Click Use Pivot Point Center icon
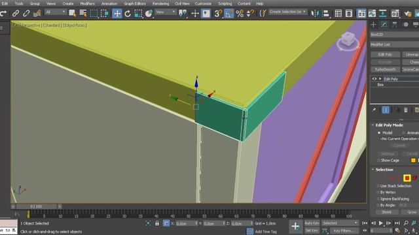 pos(183,13)
